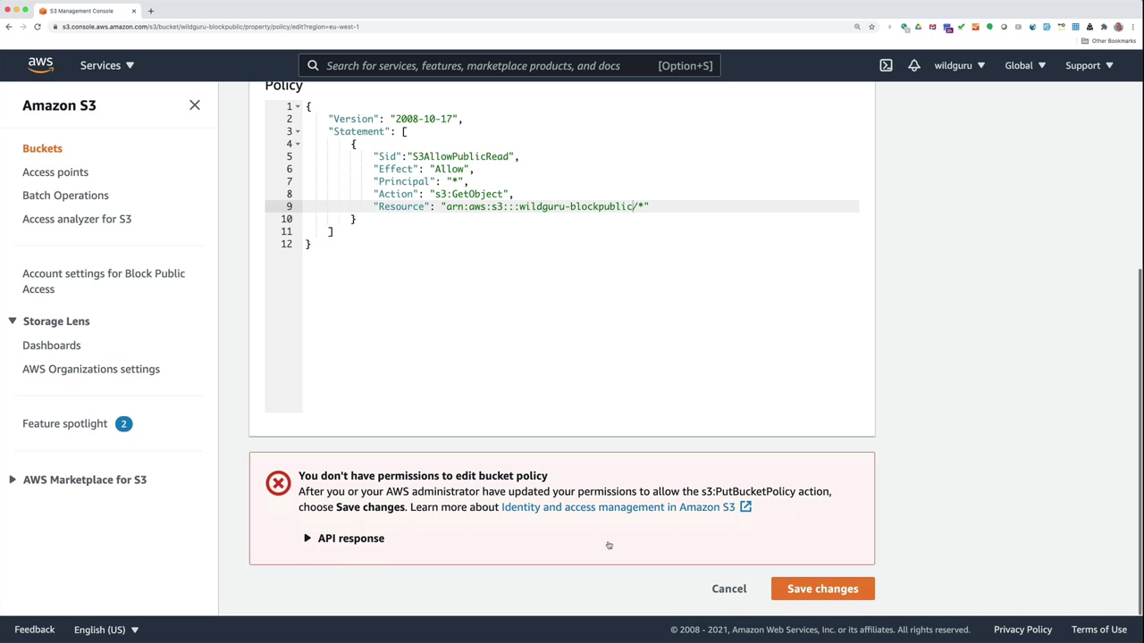Open Storage Lens Dashboards
This screenshot has height=643, width=1144.
click(x=52, y=346)
